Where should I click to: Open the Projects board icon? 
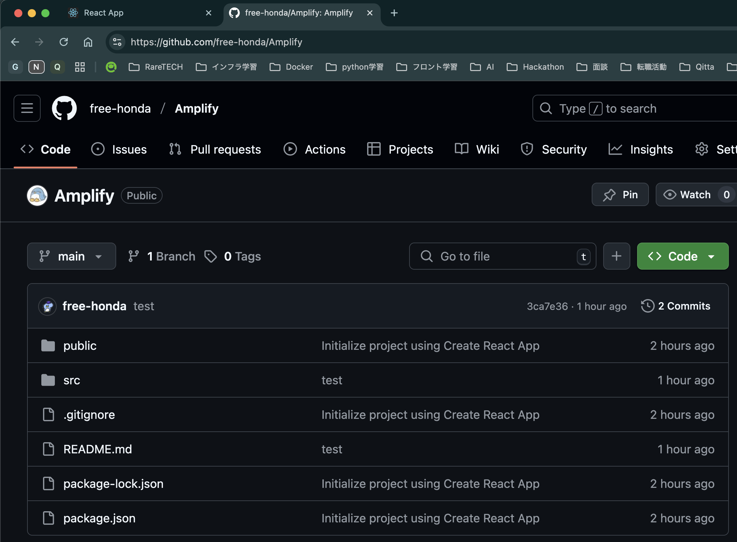pos(374,149)
